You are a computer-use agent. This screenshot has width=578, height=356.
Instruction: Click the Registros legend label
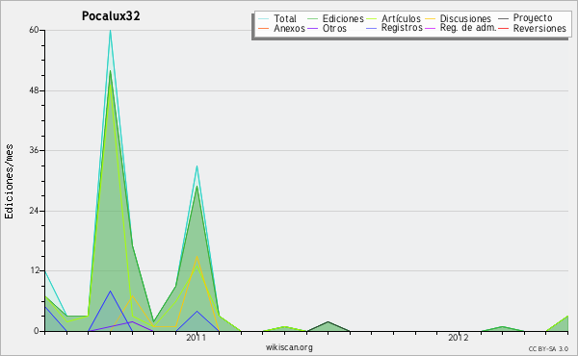point(402,28)
